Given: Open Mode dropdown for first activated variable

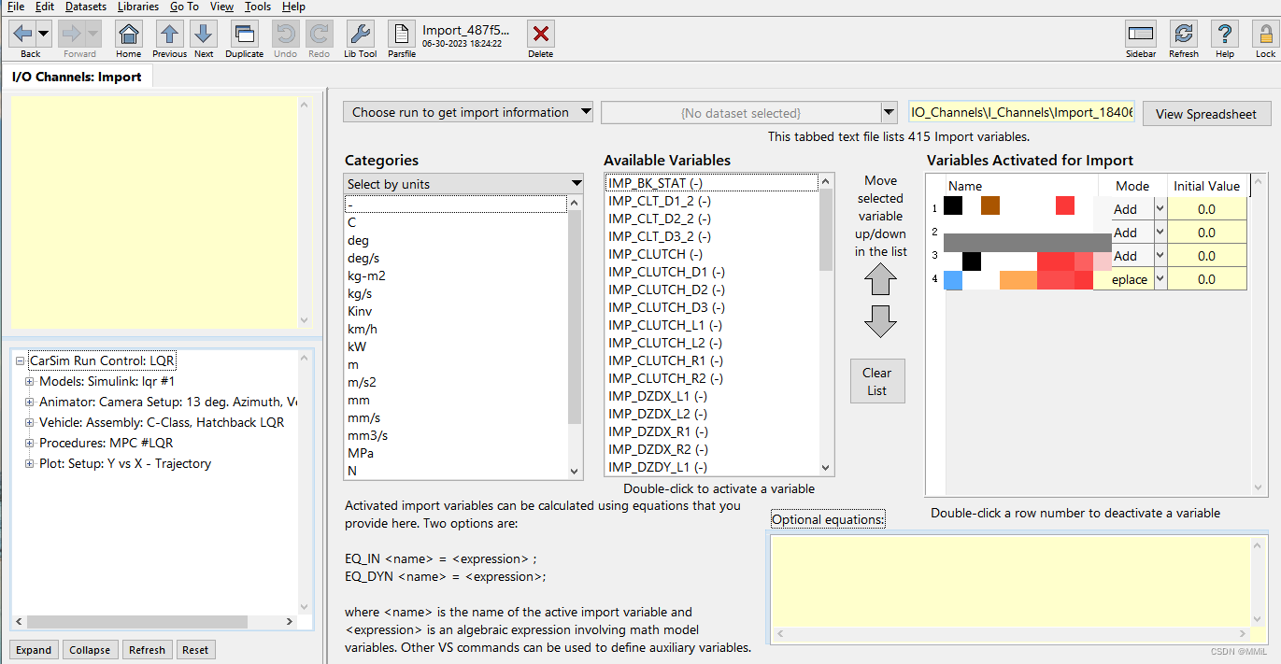Looking at the screenshot, I should pos(1160,209).
